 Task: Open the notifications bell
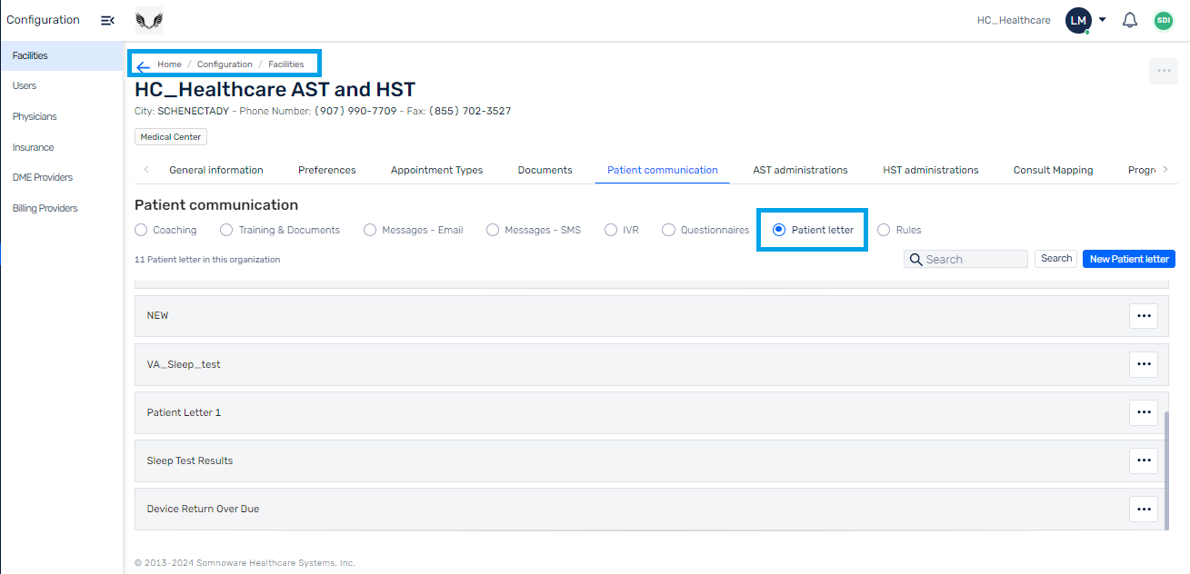point(1130,20)
